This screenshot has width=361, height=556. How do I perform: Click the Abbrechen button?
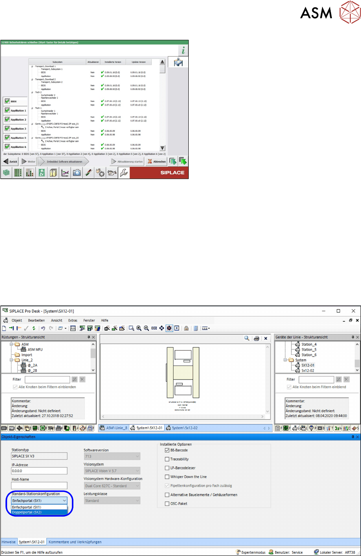click(156, 161)
